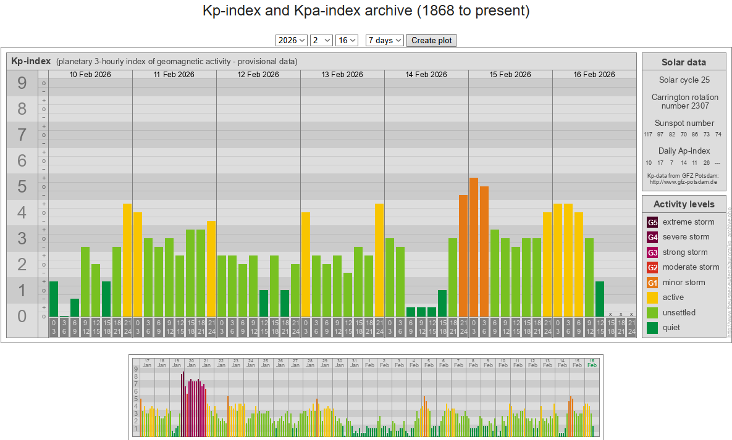Open the day dropdown showing 16
Image resolution: width=732 pixels, height=440 pixels.
347,40
